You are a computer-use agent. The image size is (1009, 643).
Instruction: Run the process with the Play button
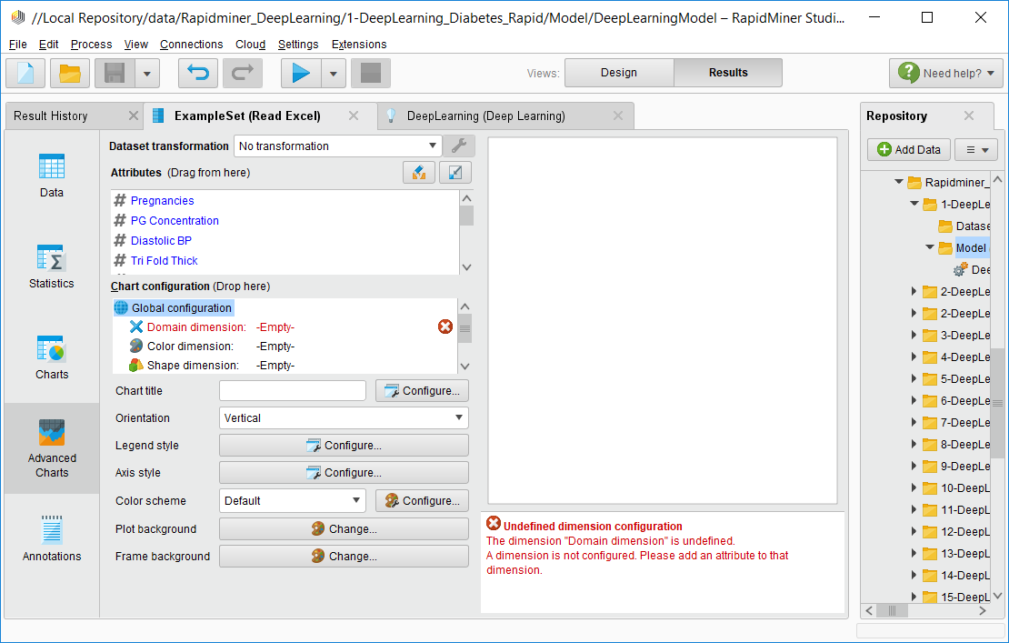[x=301, y=73]
